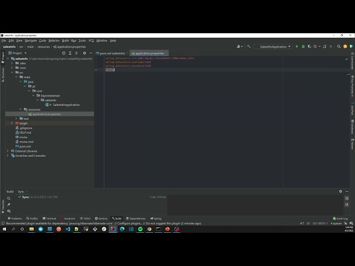
Task: Expand the .idea folder
Action: [x=12, y=63]
